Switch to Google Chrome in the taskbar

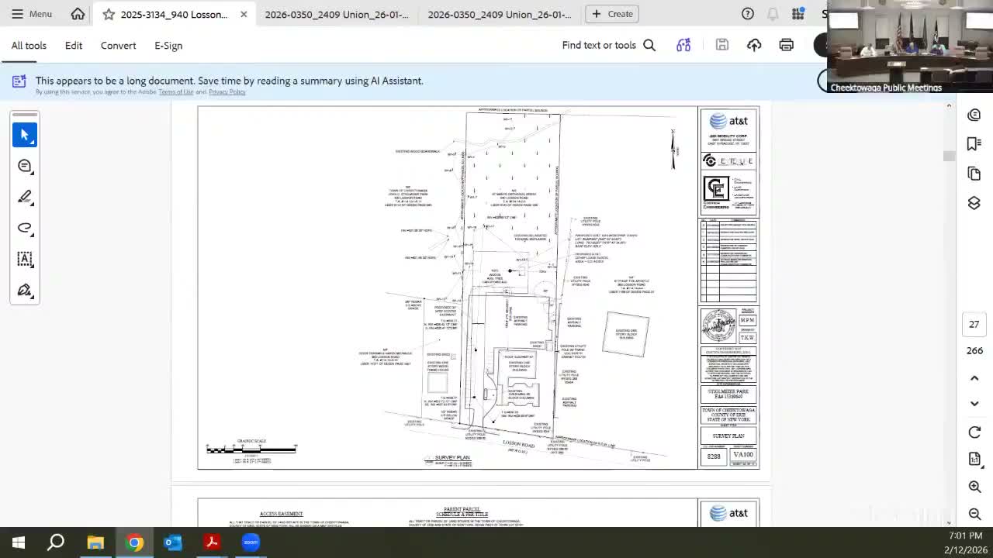[x=135, y=542]
